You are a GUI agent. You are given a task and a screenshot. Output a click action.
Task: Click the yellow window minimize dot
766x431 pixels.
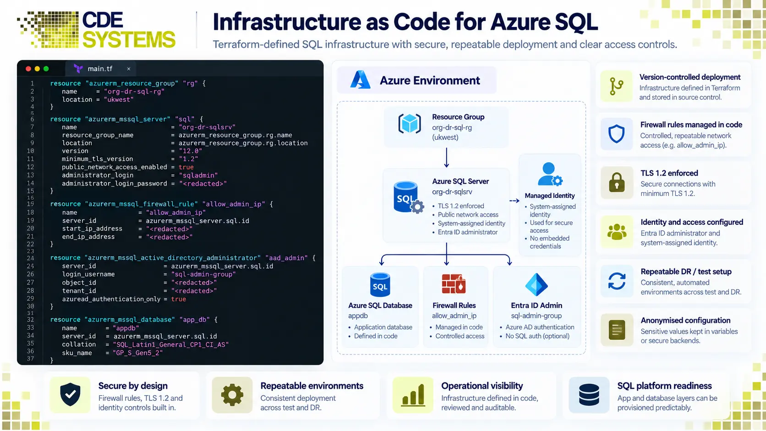37,69
